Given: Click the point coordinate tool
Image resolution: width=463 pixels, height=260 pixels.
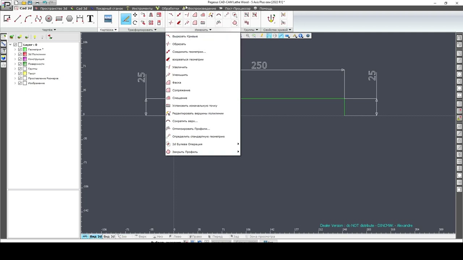Looking at the screenshot, I should click(7, 19).
